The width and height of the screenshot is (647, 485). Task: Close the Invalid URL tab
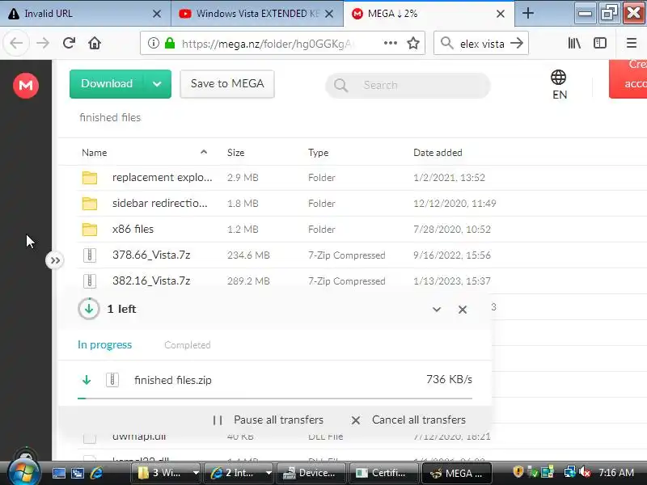point(157,14)
